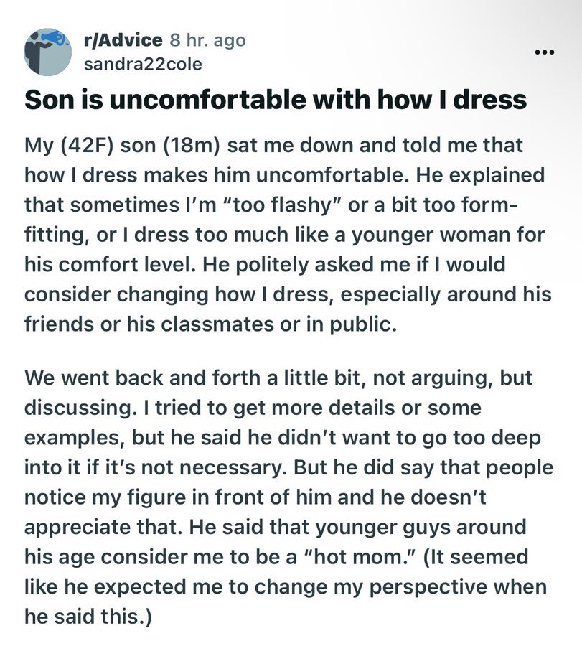Open the r/Advice subreddit link
582x646 pixels.
tap(123, 40)
